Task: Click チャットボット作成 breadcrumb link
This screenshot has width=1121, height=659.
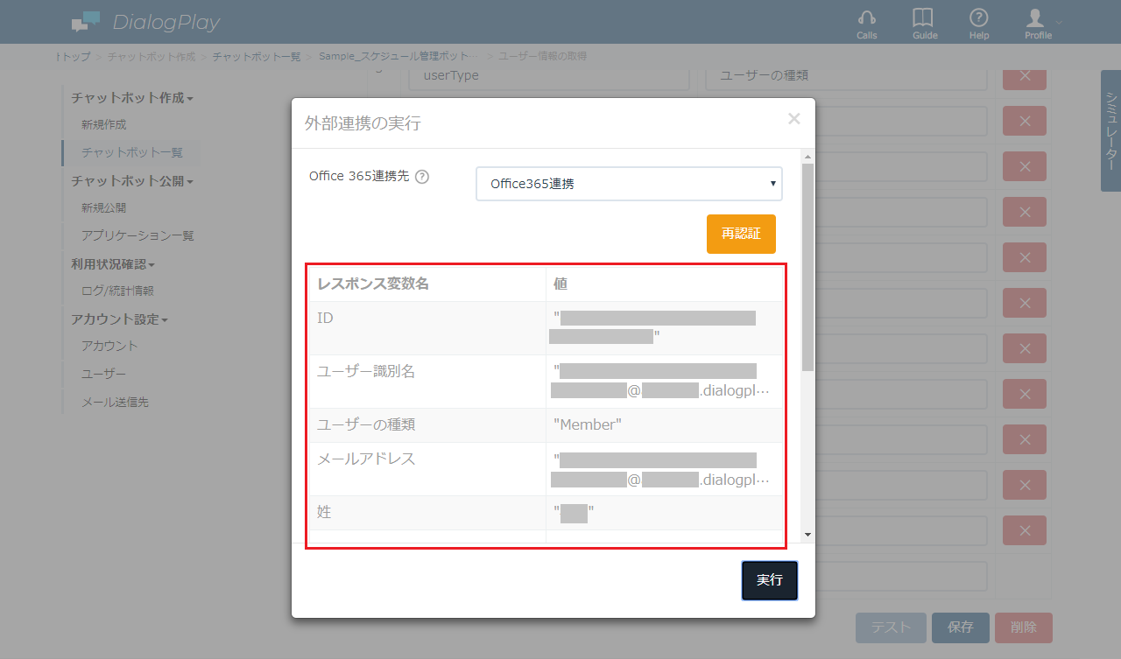Action: point(152,56)
